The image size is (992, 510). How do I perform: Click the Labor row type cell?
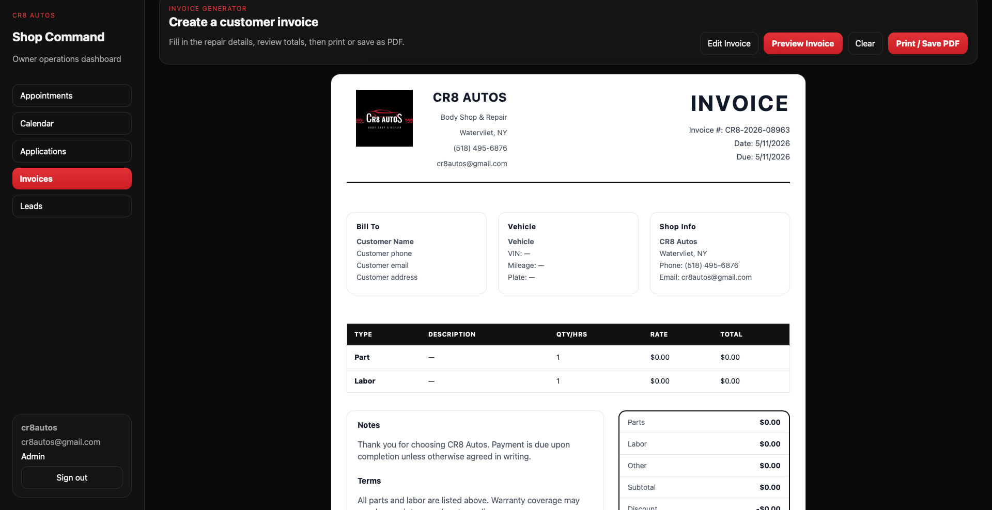[x=365, y=381]
